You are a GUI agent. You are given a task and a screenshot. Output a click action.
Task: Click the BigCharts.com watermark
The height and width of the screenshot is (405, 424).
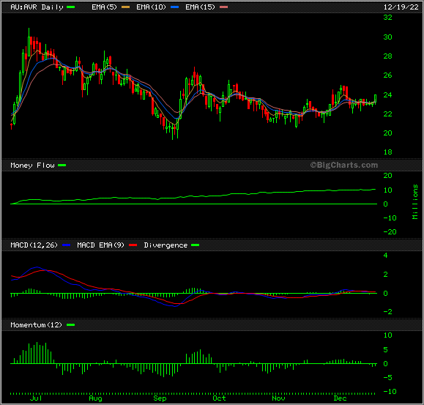click(x=344, y=165)
